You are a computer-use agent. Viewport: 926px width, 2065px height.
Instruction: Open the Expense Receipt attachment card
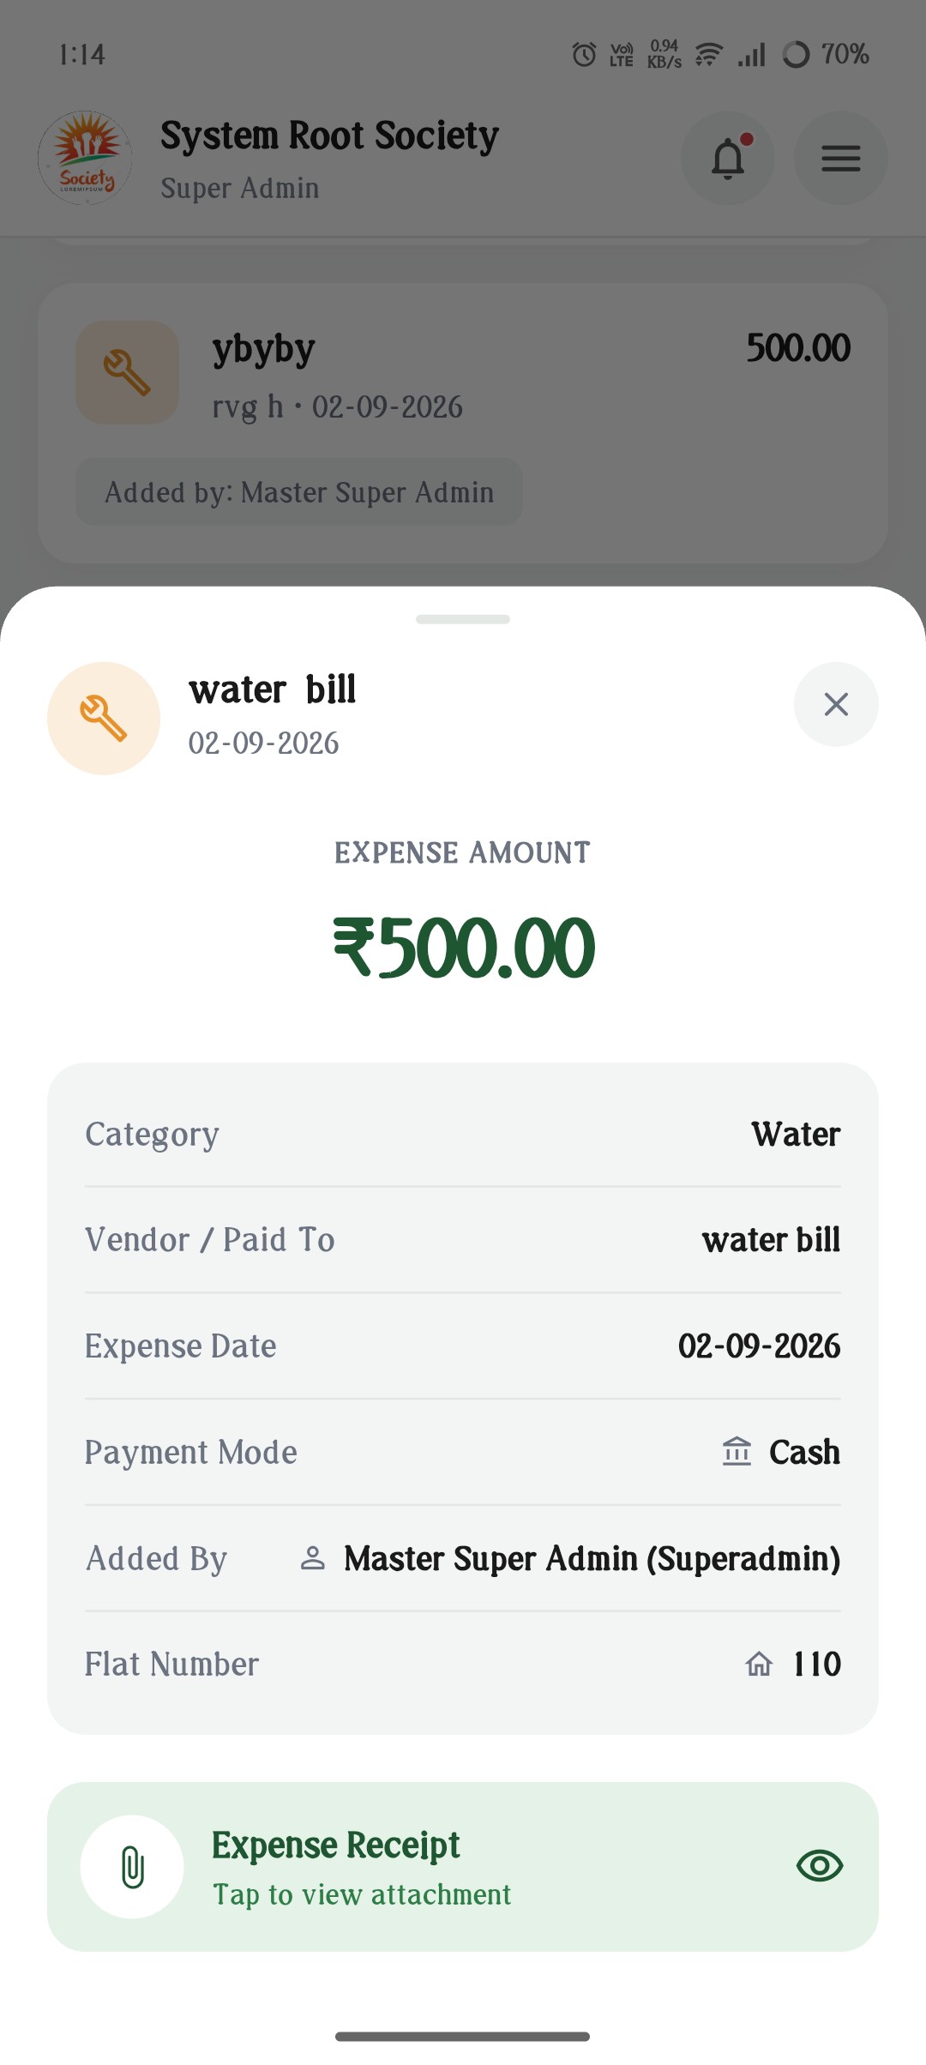pyautogui.click(x=463, y=1867)
